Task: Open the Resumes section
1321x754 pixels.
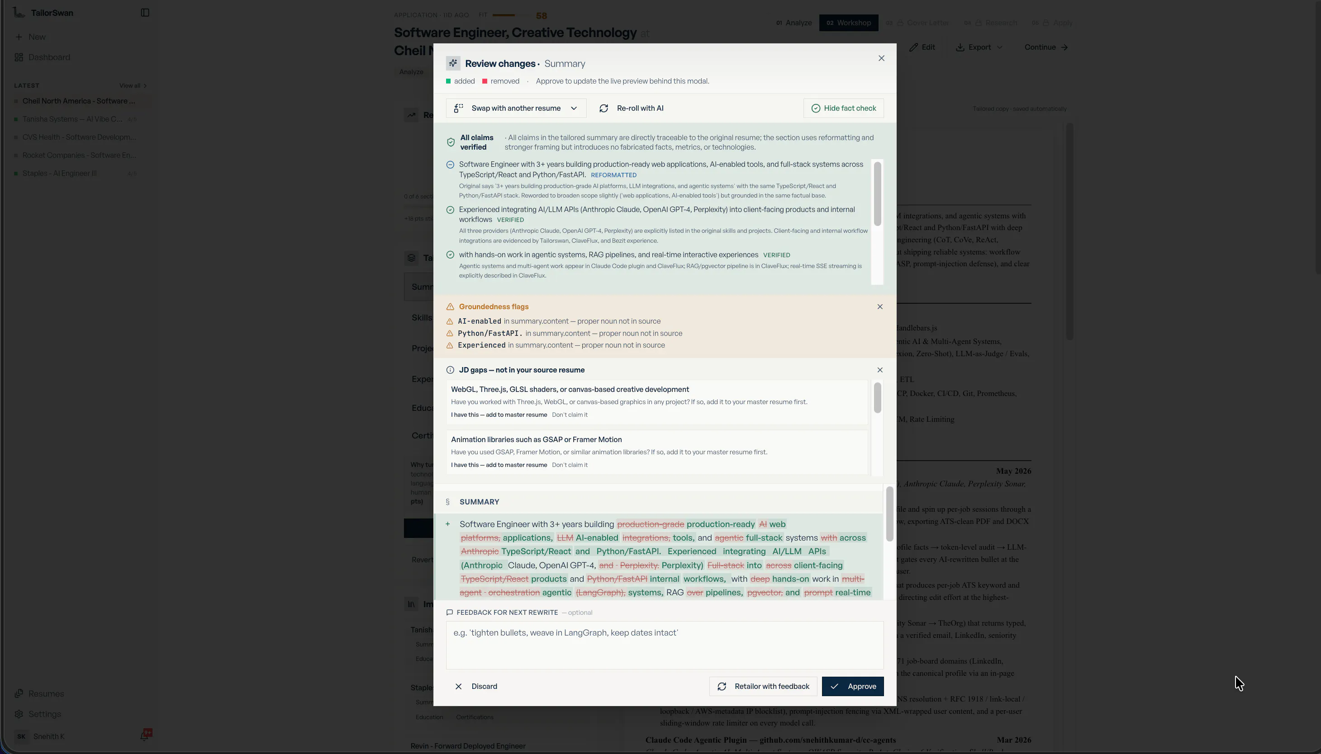Action: click(x=39, y=693)
